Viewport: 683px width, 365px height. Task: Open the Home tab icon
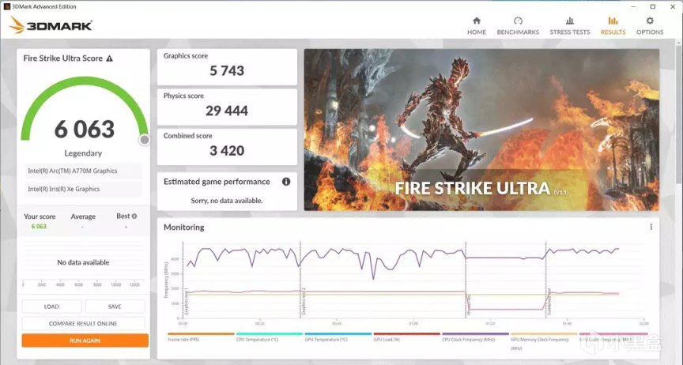477,21
